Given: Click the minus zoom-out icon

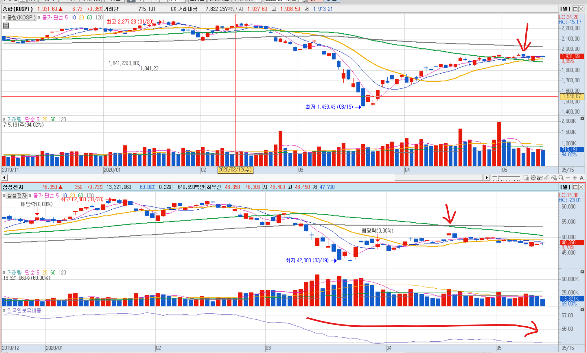Looking at the screenshot, I should [568, 178].
